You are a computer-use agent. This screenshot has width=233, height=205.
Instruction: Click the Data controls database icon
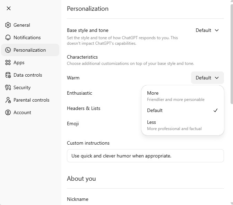(x=8, y=75)
